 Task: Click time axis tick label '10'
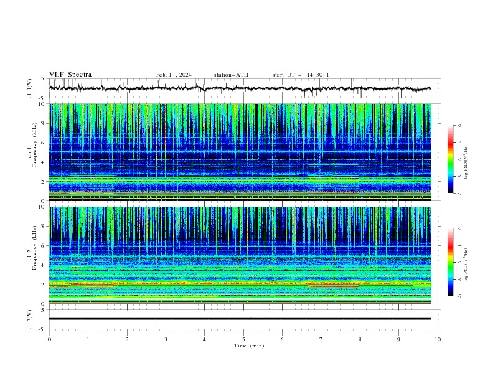pos(438,339)
